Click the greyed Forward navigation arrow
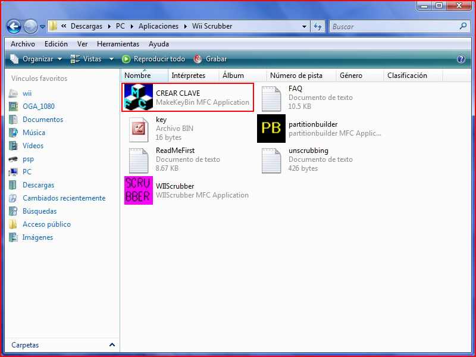 pyautogui.click(x=30, y=26)
